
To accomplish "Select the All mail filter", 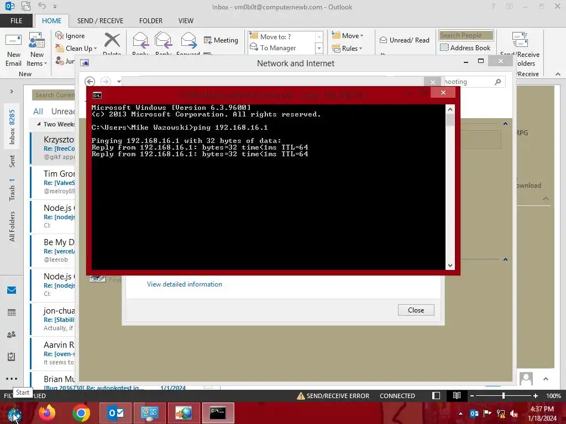I will coord(38,112).
